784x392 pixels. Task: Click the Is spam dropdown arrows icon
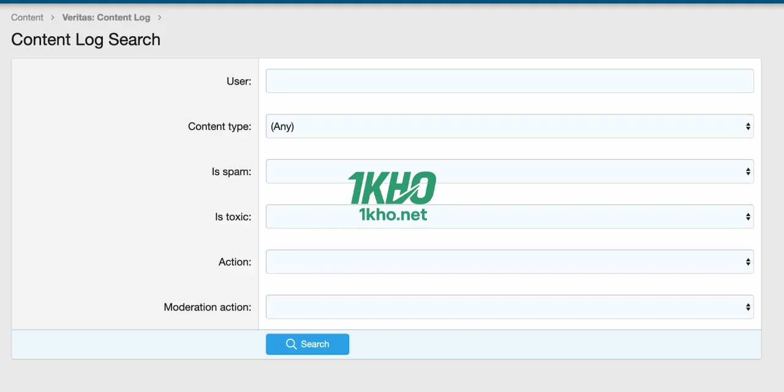pyautogui.click(x=748, y=171)
